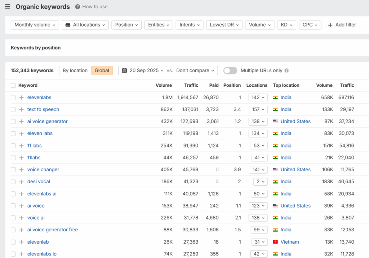Click the globe icon in All locations
The height and width of the screenshot is (258, 369).
click(68, 25)
